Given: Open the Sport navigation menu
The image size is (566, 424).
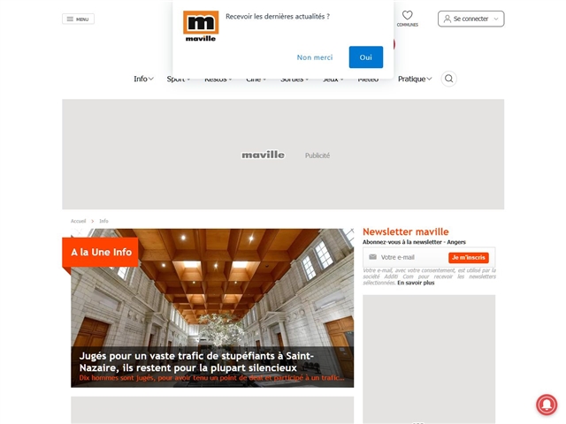Looking at the screenshot, I should tap(178, 79).
